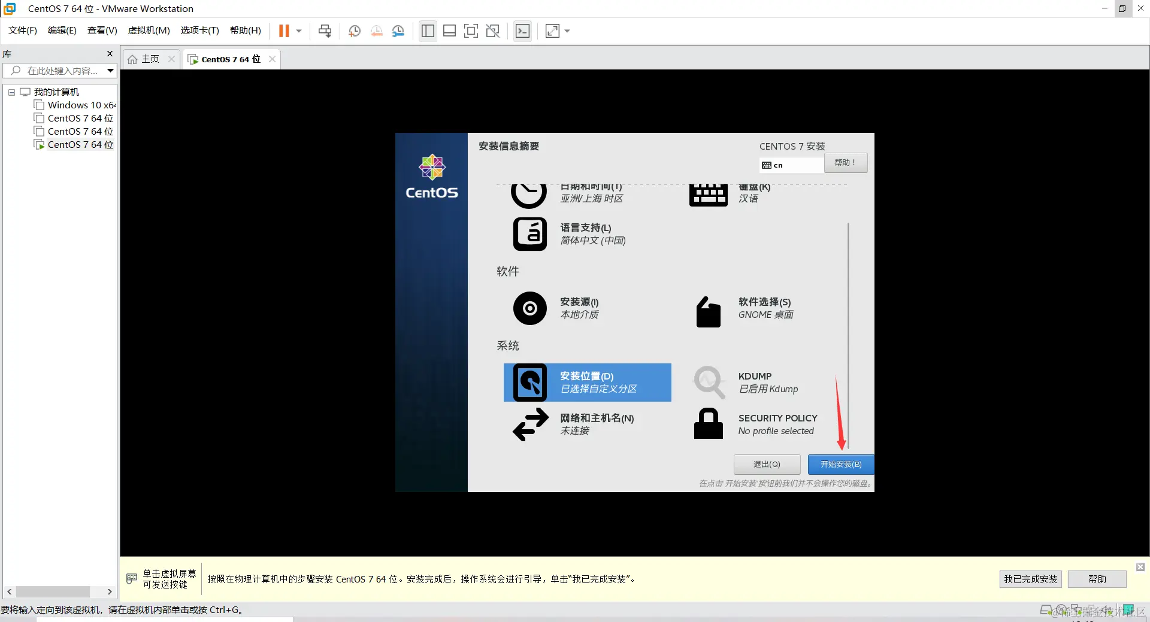Click the cn keyboard layout indicator
Viewport: 1150px width, 622px height.
pos(791,165)
